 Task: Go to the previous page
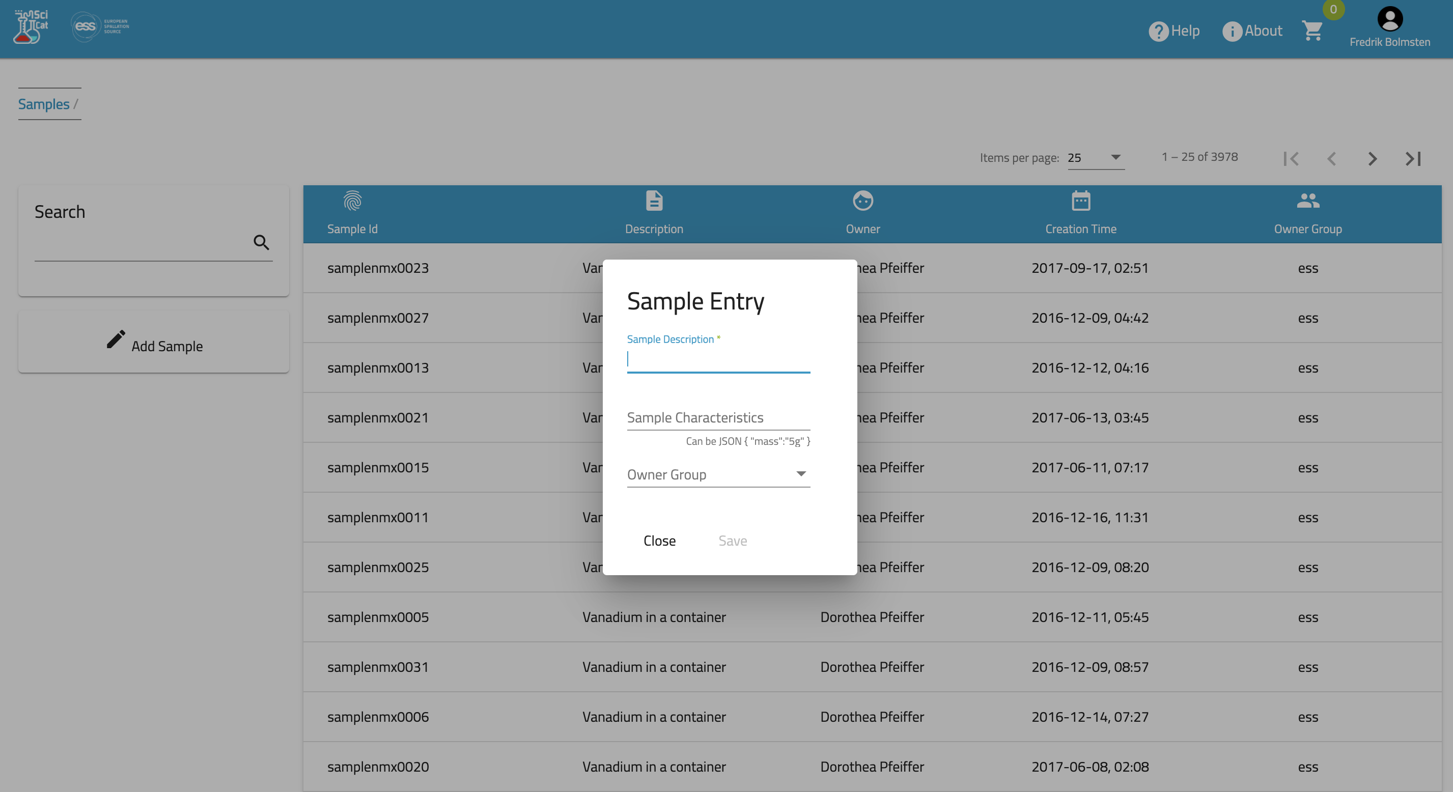tap(1331, 158)
